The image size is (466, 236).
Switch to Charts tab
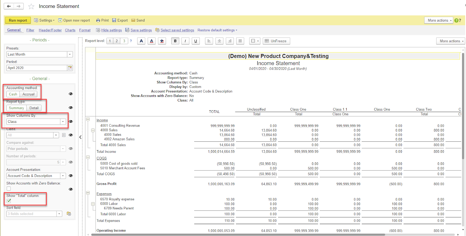click(x=70, y=30)
